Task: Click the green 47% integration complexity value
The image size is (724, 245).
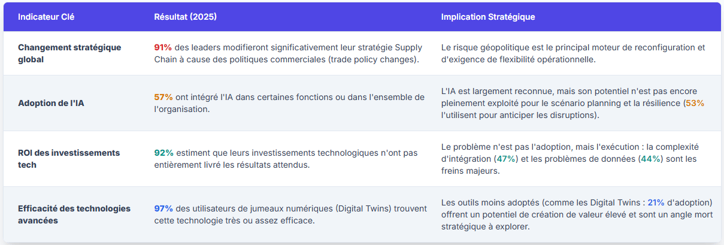Action: point(507,159)
